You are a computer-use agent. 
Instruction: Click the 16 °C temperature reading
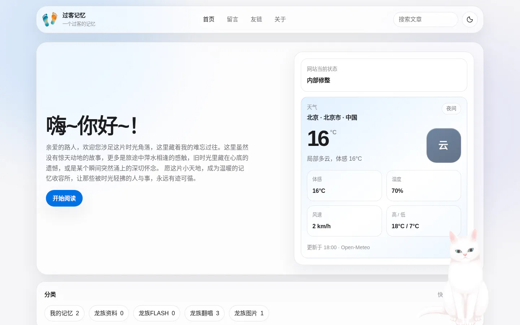[x=322, y=138]
